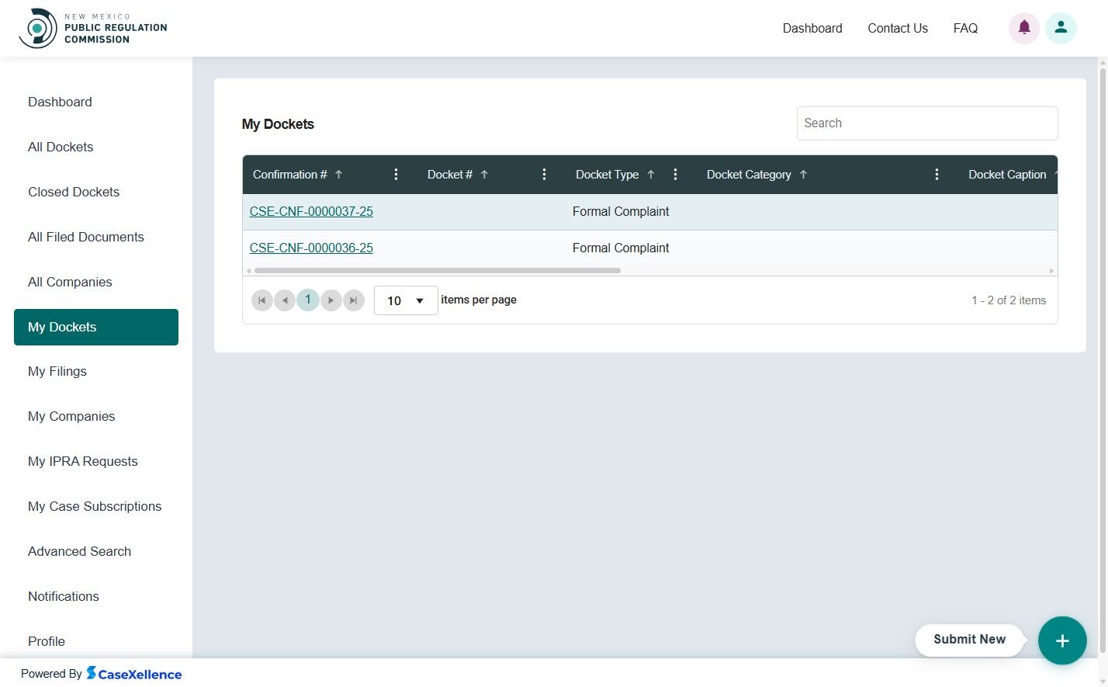Click Formal Complaint in the CSE-CNF-0000036-25 row
This screenshot has height=687, width=1108.
(621, 248)
